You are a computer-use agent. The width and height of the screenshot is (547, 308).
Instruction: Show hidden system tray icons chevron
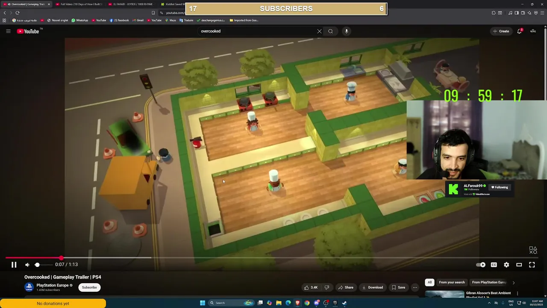pyautogui.click(x=489, y=303)
